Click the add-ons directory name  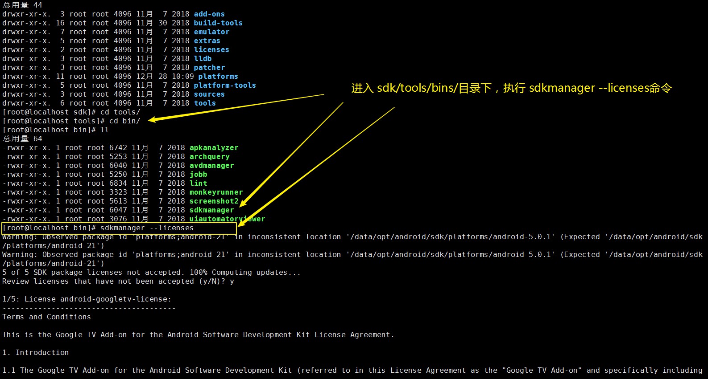(x=209, y=14)
